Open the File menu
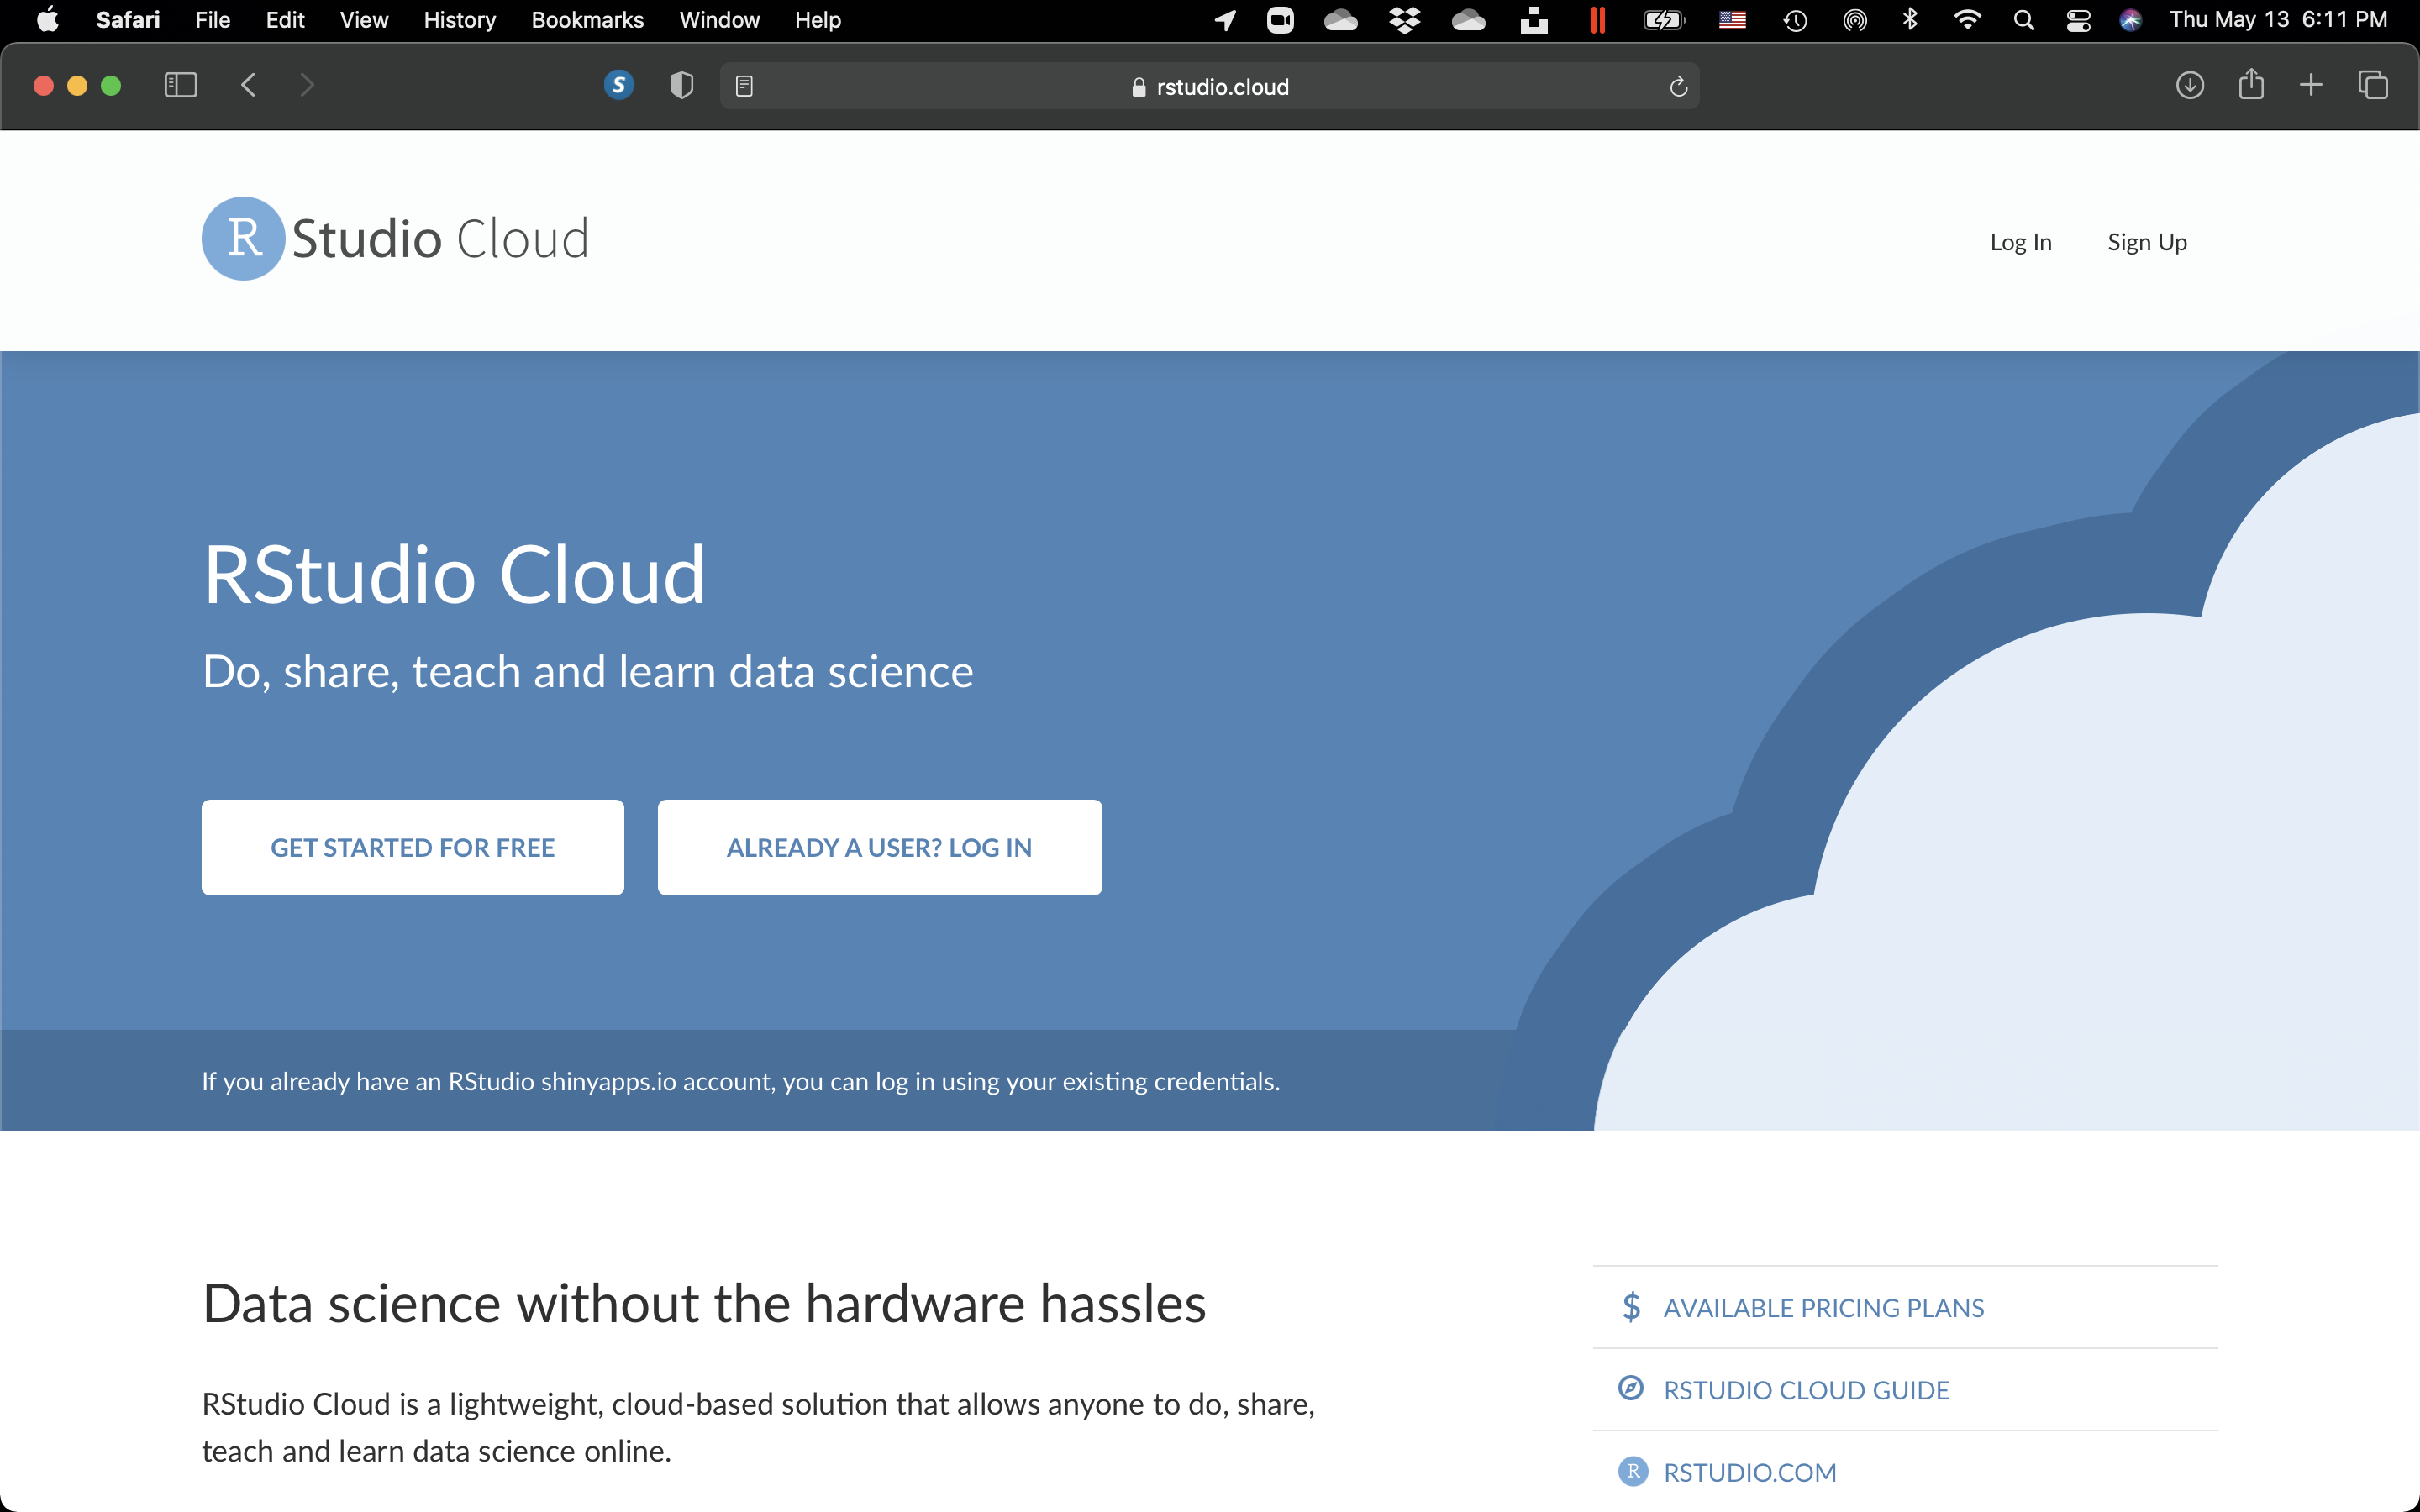The image size is (2420, 1512). (x=213, y=20)
